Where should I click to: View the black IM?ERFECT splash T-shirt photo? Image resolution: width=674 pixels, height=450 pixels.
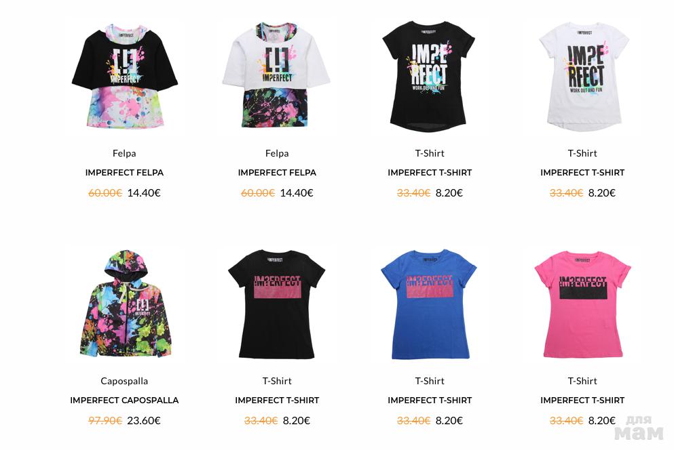(x=429, y=77)
